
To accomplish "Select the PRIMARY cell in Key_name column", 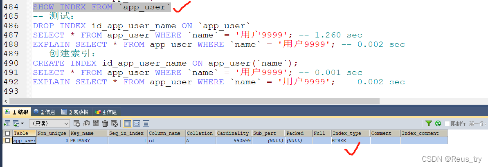I will tap(89, 141).
